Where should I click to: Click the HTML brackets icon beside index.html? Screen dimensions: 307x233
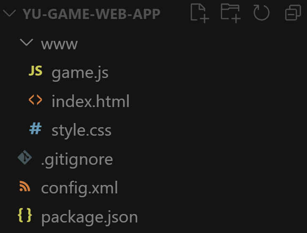(35, 100)
